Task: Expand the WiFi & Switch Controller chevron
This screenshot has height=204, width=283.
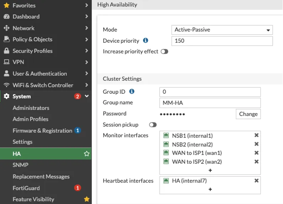Action: tap(87, 85)
